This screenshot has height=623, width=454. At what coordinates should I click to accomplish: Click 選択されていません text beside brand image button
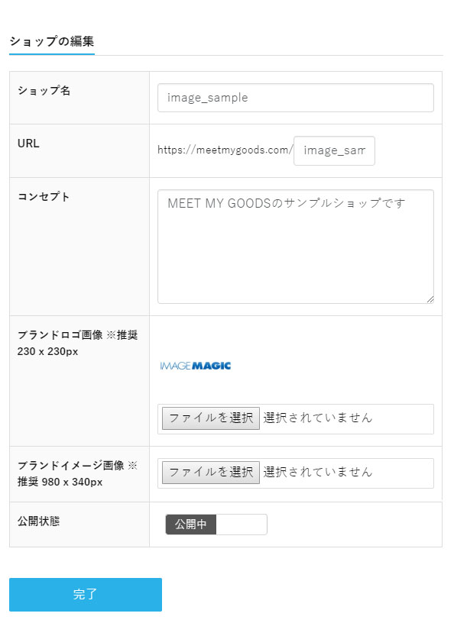(317, 472)
